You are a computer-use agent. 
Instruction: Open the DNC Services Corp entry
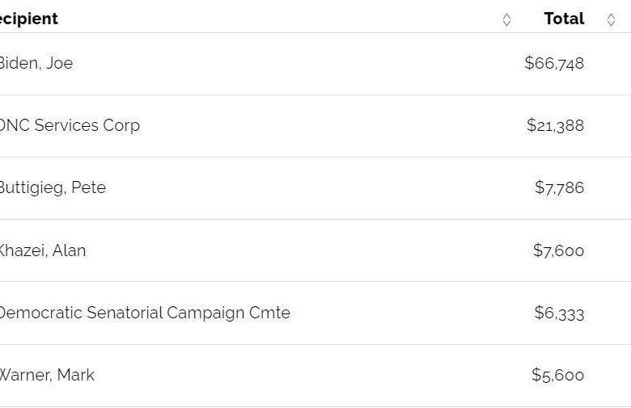[x=70, y=125]
